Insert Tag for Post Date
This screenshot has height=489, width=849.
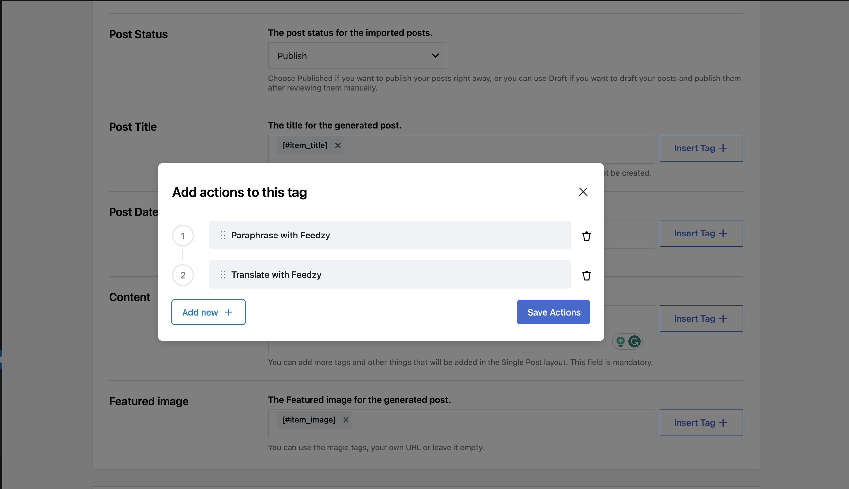tap(701, 233)
